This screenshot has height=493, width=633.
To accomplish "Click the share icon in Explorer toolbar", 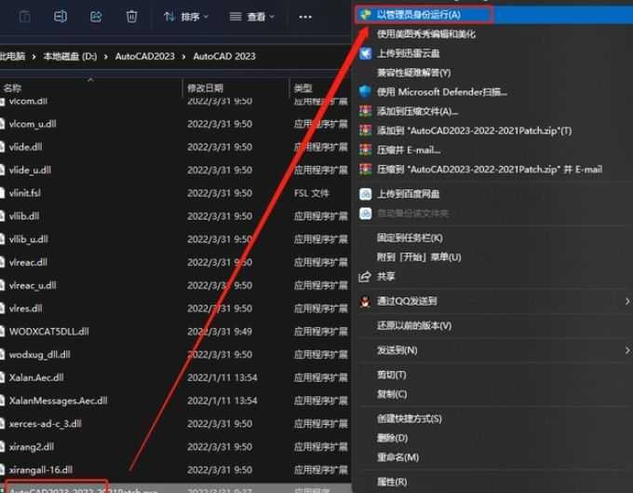I will pyautogui.click(x=96, y=17).
